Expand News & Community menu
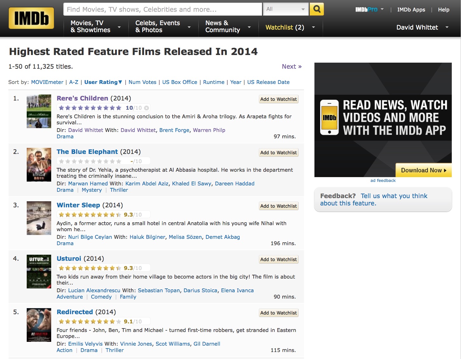Image resolution: width=461 pixels, height=359 pixels. [x=249, y=27]
